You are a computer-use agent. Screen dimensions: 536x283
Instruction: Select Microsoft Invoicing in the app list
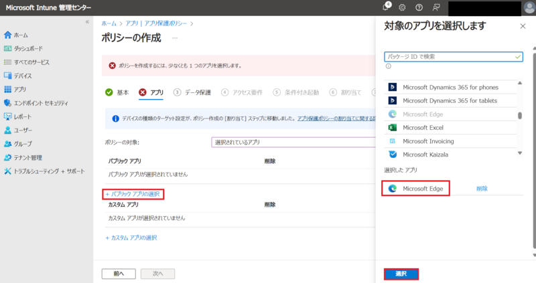point(450,141)
